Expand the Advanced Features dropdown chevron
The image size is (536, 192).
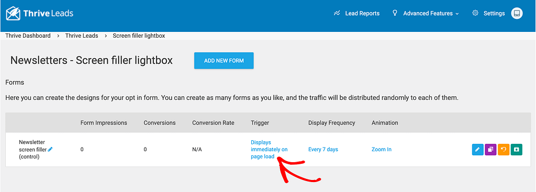point(456,14)
